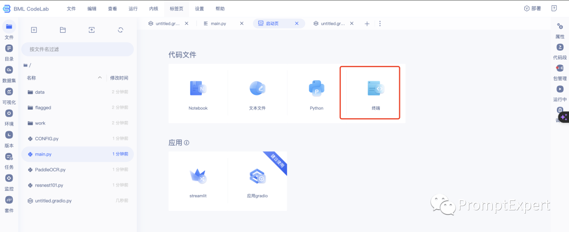Click the root folder path breadcrumb
The height and width of the screenshot is (232, 569).
coord(27,65)
